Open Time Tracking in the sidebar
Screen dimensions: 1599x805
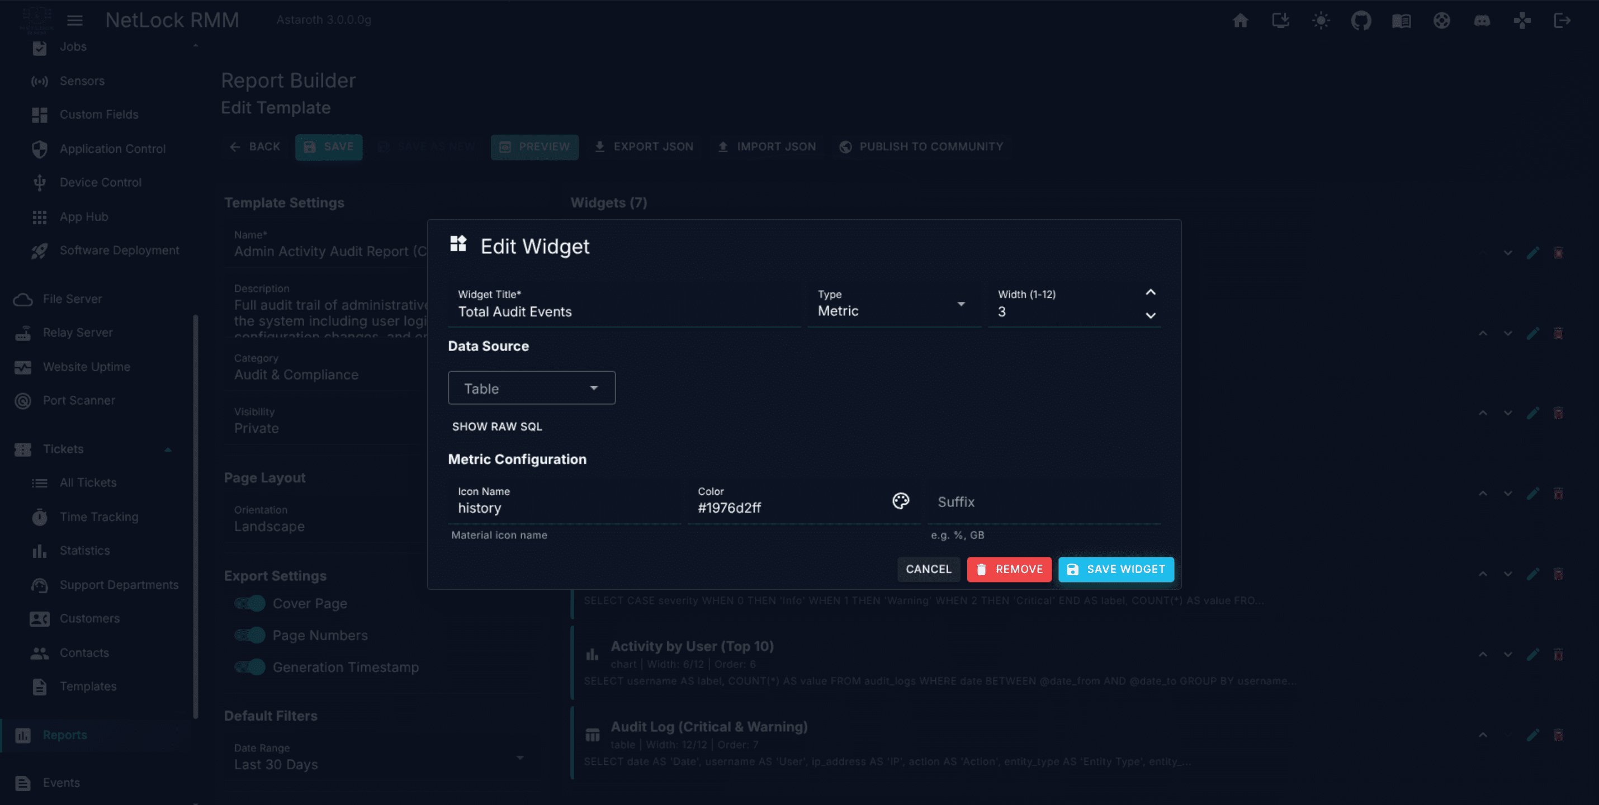pyautogui.click(x=100, y=517)
